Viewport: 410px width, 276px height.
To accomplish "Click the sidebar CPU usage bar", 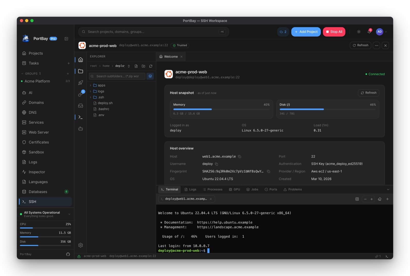I will tap(45, 228).
